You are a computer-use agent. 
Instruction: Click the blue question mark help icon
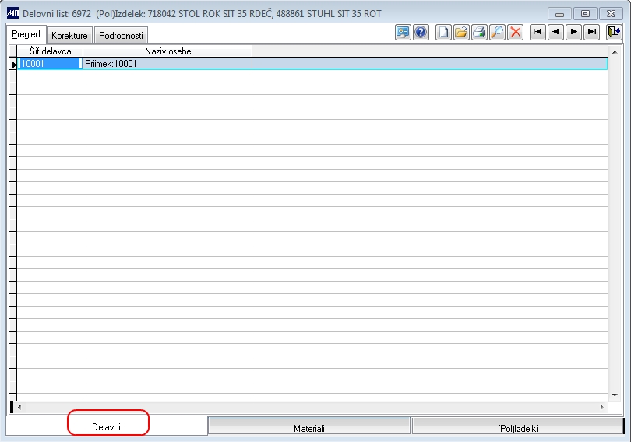[421, 33]
